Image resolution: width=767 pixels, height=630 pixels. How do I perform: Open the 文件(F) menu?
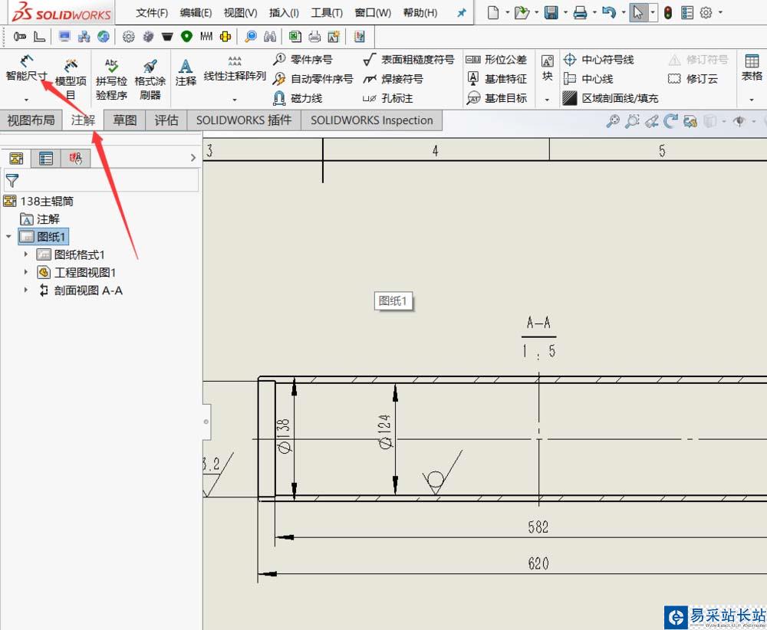(x=152, y=13)
